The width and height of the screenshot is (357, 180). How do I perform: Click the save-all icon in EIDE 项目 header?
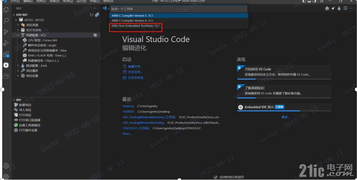click(97, 15)
